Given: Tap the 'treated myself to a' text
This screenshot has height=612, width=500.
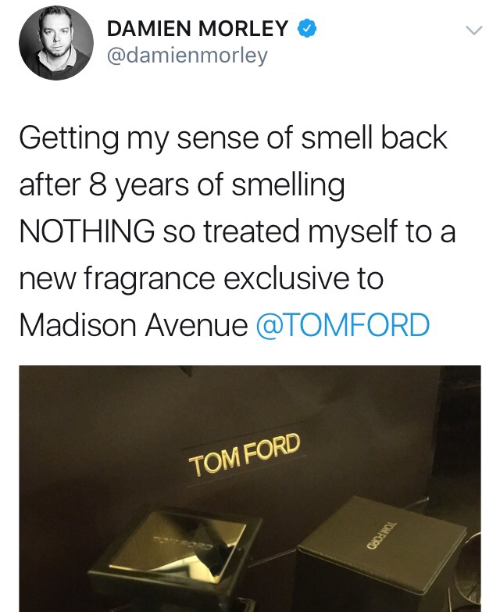Looking at the screenshot, I should click(x=329, y=231).
